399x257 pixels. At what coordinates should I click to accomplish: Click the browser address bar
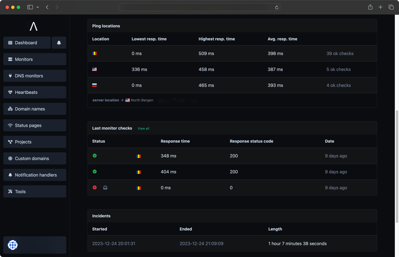click(199, 7)
